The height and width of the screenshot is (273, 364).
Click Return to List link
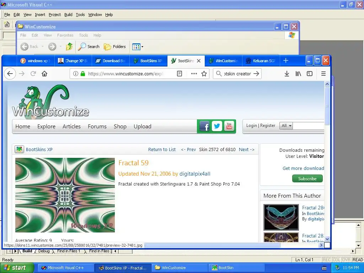[162, 150]
